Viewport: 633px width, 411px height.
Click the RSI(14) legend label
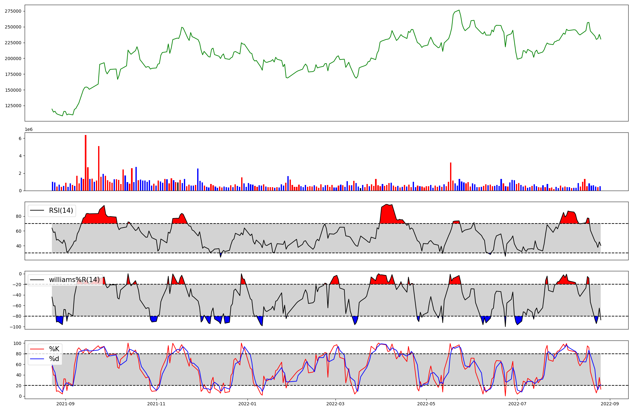click(61, 211)
